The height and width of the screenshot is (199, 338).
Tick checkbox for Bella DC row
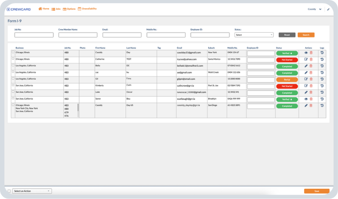click(13, 65)
